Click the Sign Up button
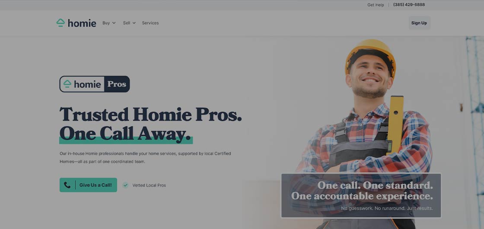 pos(419,23)
